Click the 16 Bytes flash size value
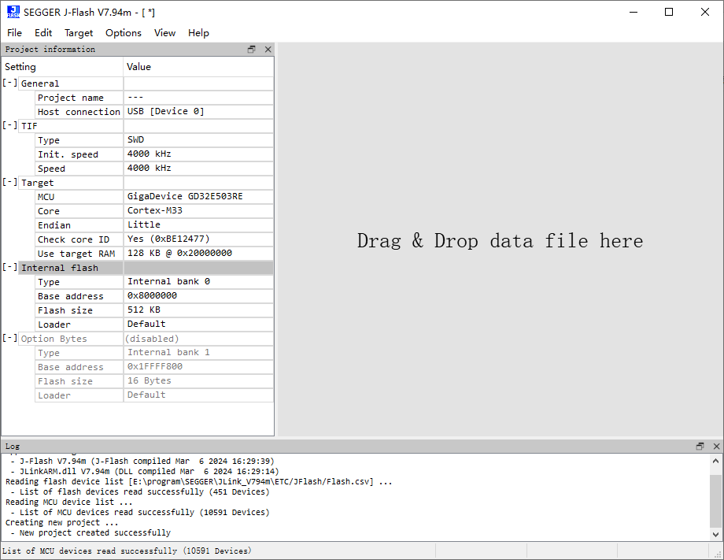 pos(150,380)
